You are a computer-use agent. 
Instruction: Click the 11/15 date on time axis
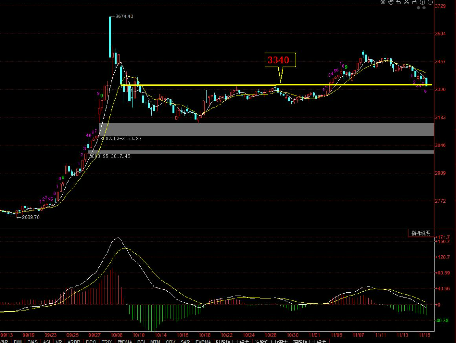[424, 335]
